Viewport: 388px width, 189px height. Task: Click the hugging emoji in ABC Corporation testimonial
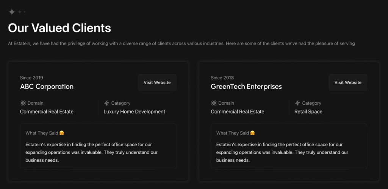click(62, 133)
